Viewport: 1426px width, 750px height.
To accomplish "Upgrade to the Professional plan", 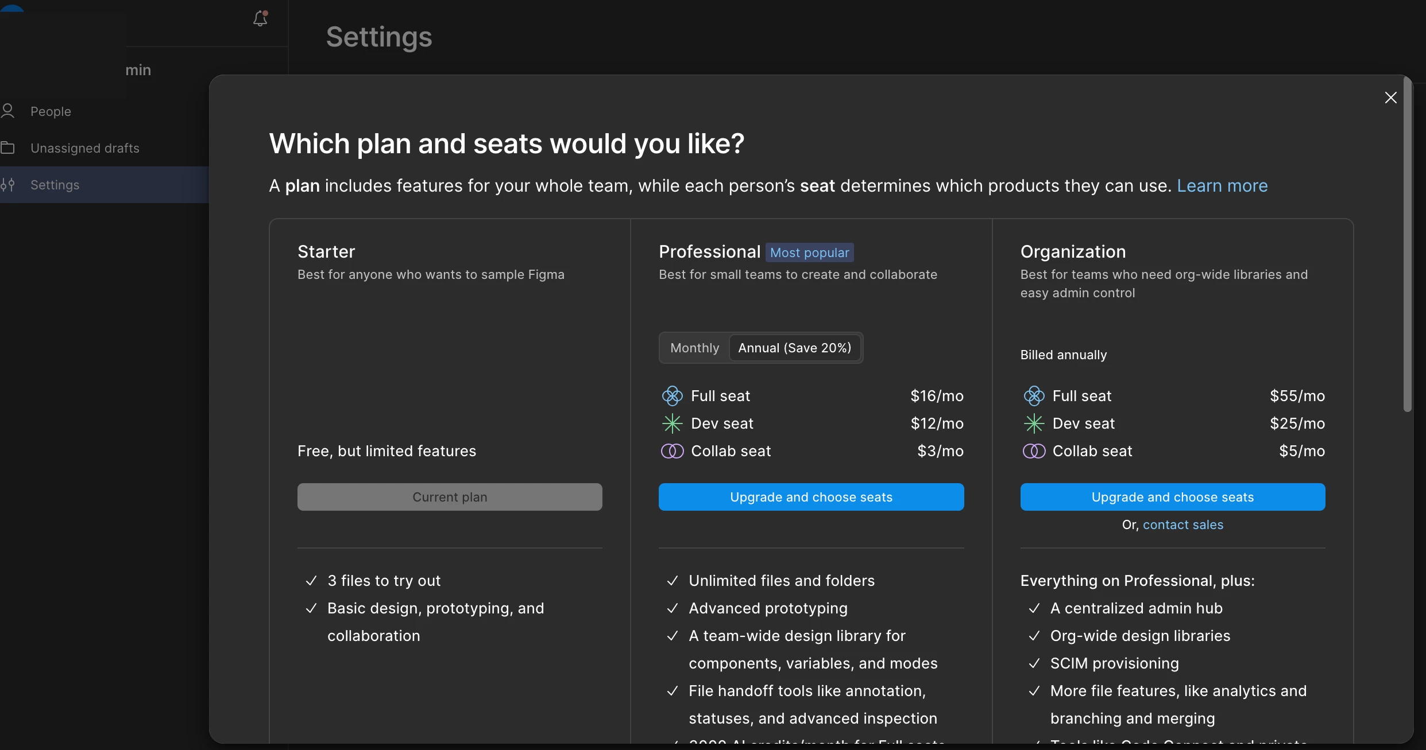I will point(811,497).
